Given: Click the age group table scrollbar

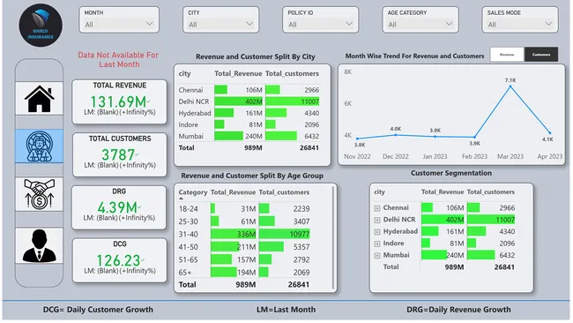Looking at the screenshot, I should tap(333, 237).
